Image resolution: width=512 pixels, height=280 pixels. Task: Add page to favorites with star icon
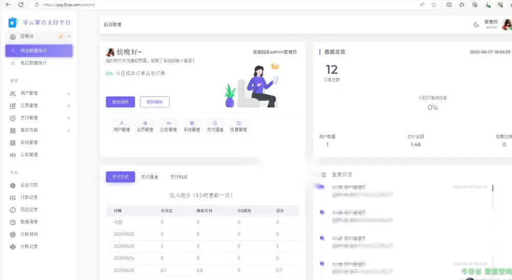click(434, 5)
